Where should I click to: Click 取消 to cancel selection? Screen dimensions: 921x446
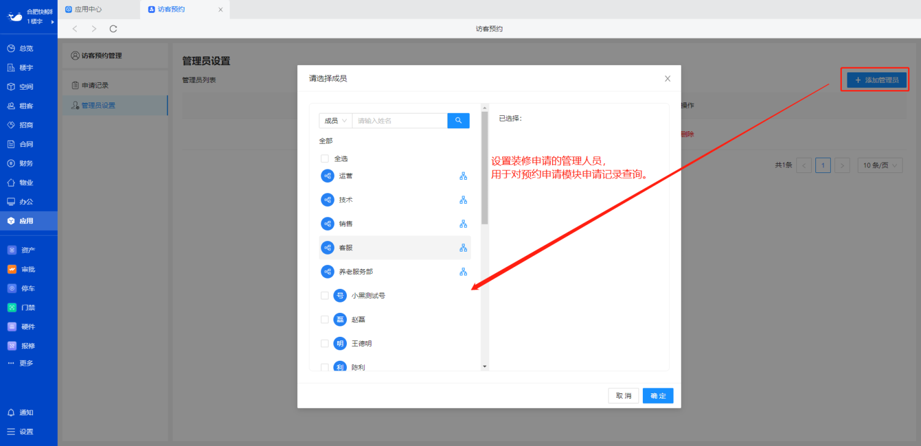(624, 396)
